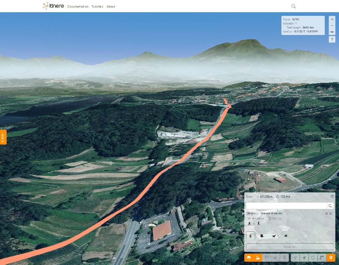The height and width of the screenshot is (265, 339).
Task: Zoom out with the minus button
Action: 332,26
